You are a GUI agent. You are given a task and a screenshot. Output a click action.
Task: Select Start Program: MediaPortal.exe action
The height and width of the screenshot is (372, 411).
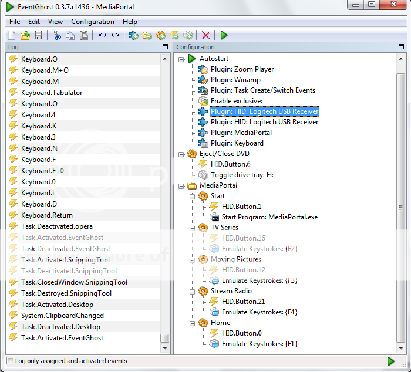pyautogui.click(x=269, y=217)
